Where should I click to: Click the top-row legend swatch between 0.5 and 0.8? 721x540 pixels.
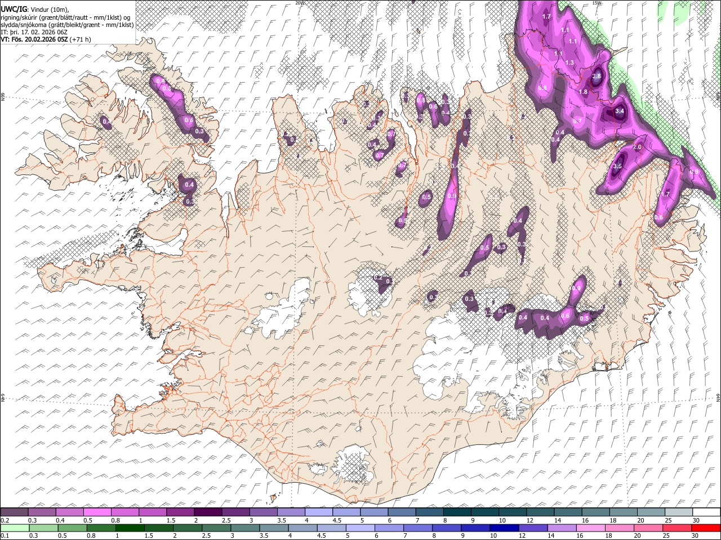point(97,512)
